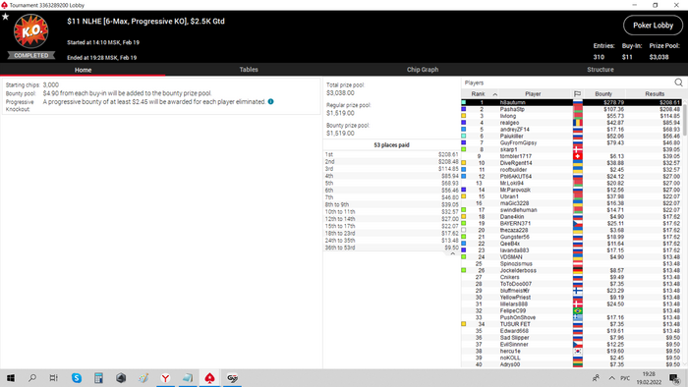Open the Calculator taskbar icon
Screen dimensions: 688x387
pyautogui.click(x=98, y=378)
